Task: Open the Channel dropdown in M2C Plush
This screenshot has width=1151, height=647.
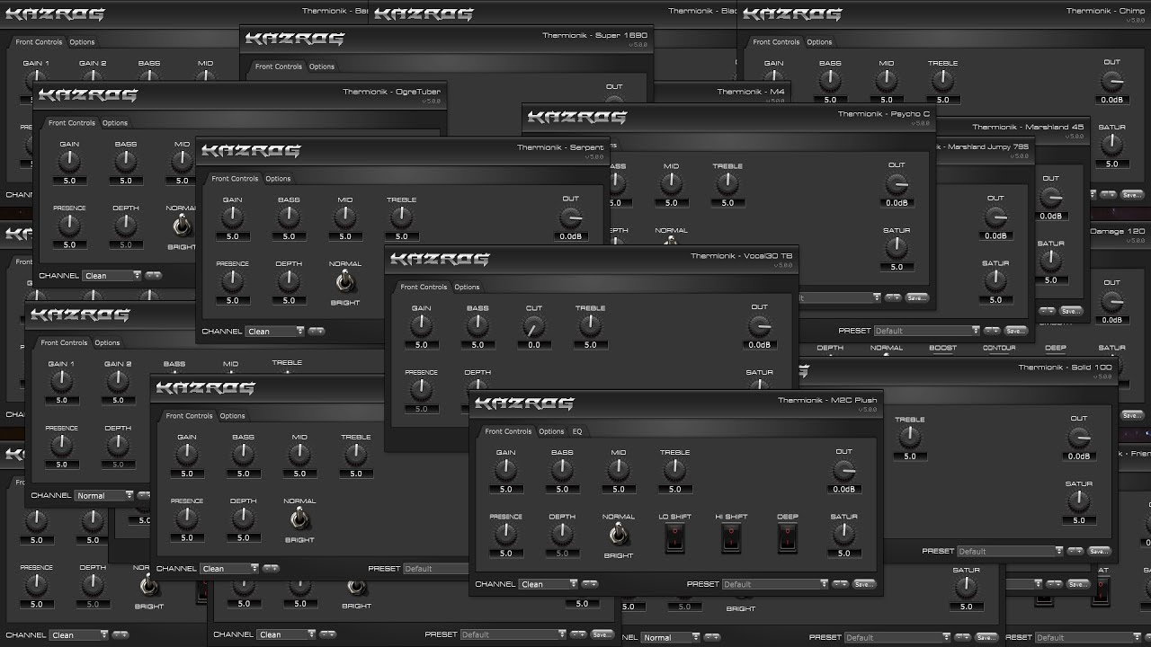Action: [549, 584]
